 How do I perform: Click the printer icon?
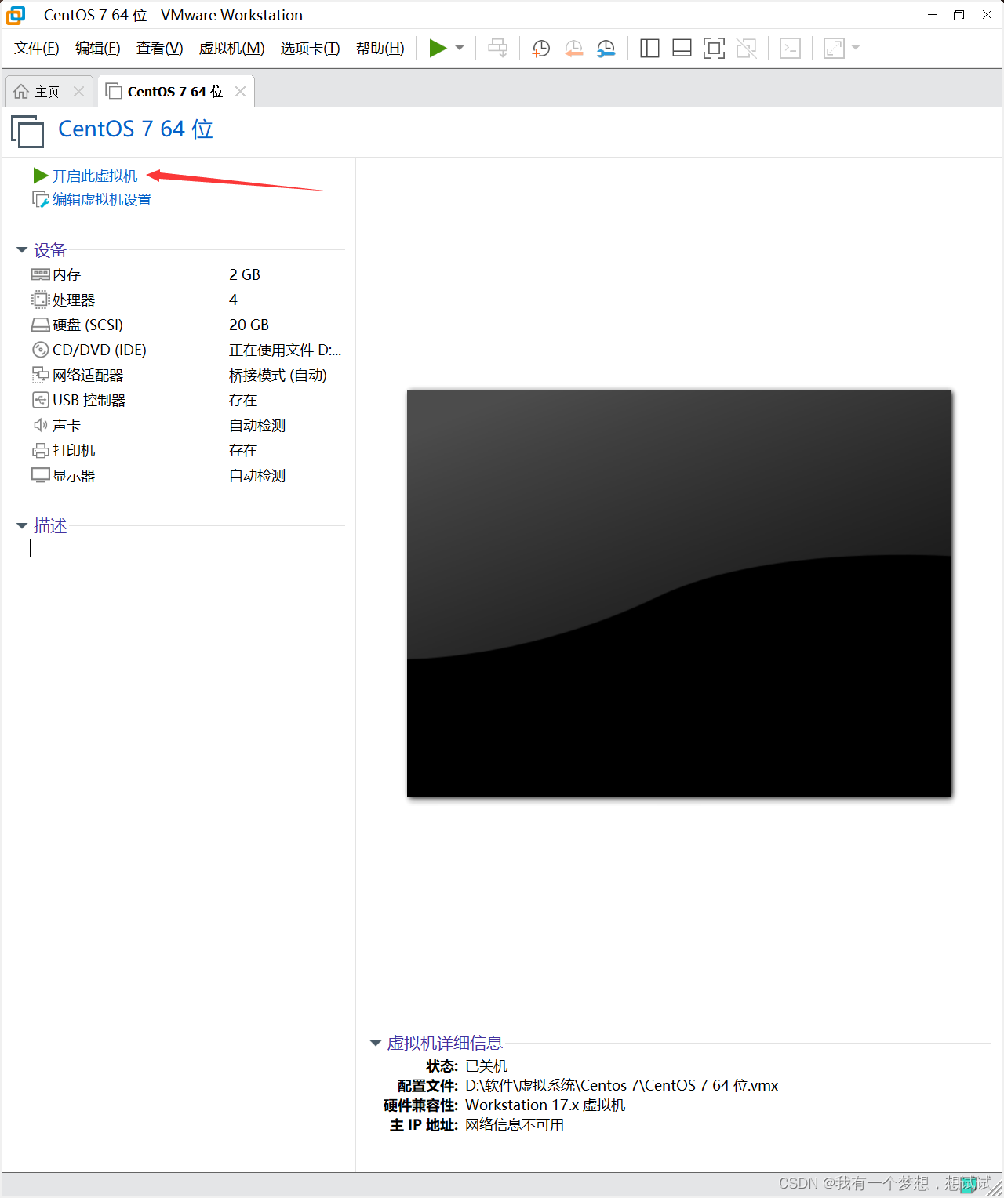pos(41,450)
